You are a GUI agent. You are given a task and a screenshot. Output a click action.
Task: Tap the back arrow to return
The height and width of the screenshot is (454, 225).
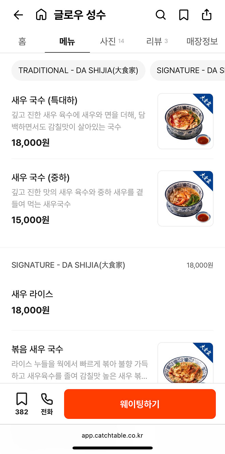[18, 15]
